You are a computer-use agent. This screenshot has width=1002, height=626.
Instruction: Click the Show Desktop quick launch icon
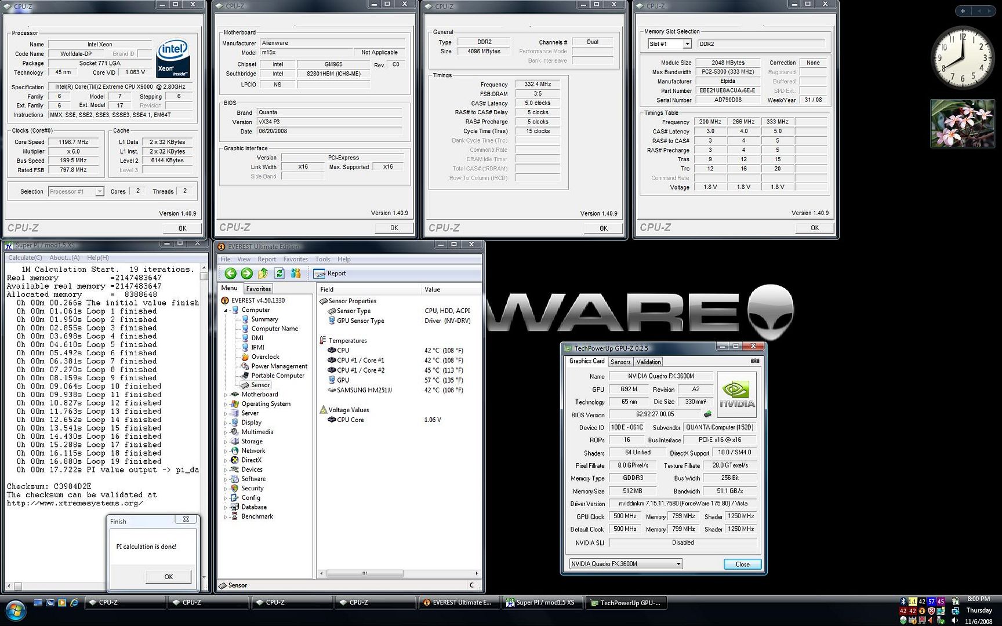38,603
